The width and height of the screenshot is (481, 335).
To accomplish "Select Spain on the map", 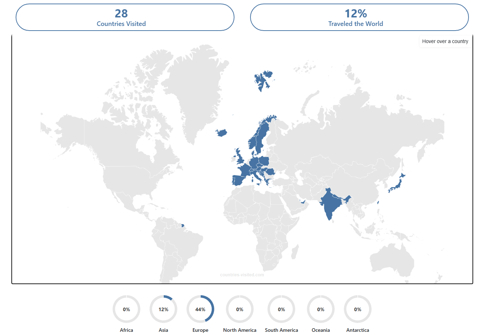I will 238,180.
